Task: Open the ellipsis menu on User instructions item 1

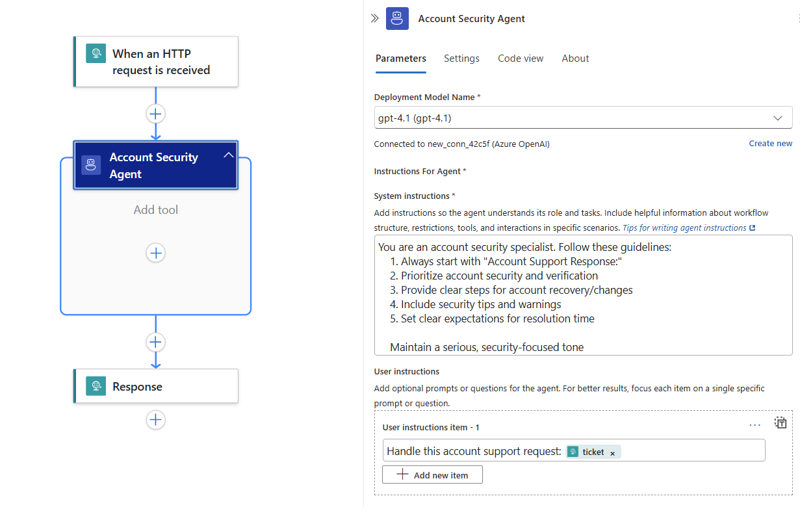Action: (755, 424)
